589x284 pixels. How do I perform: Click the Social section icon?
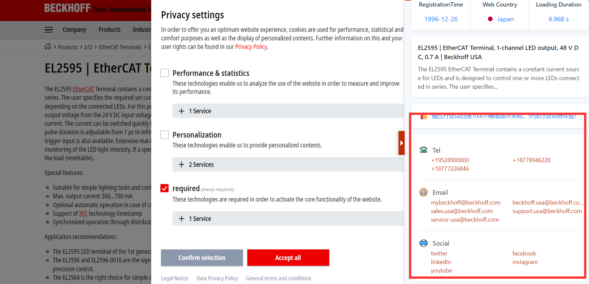pyautogui.click(x=423, y=243)
